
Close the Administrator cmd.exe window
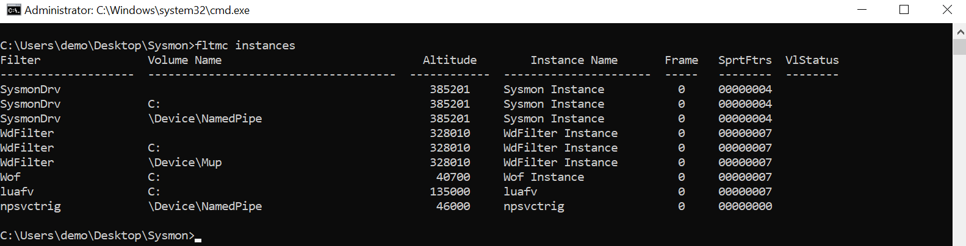click(946, 10)
